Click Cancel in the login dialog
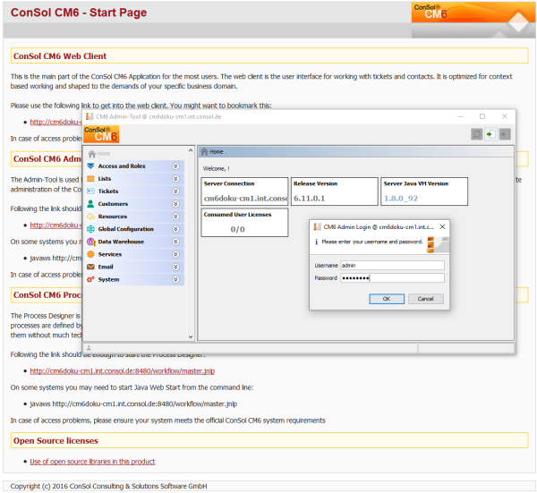Viewport: 537px width, 493px height. (x=426, y=299)
